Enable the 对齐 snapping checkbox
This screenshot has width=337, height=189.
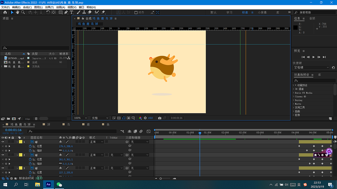point(136,12)
